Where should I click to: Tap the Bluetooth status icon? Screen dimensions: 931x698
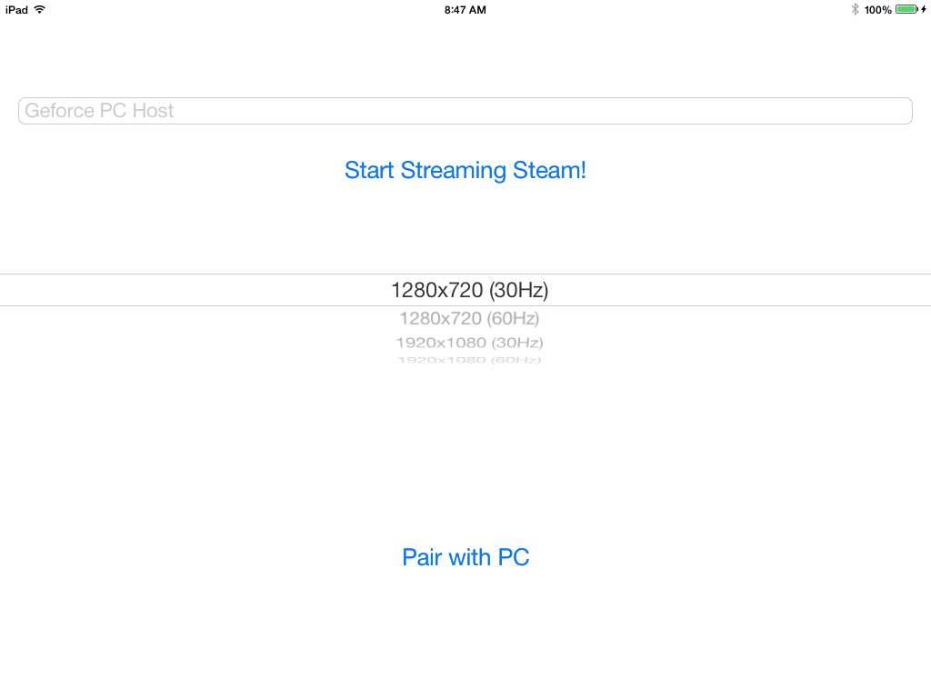tap(855, 9)
